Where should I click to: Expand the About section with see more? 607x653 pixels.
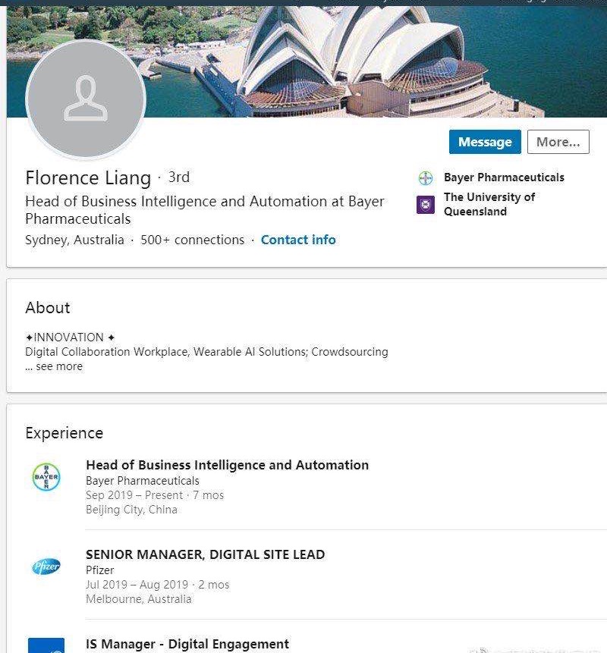[x=54, y=366]
